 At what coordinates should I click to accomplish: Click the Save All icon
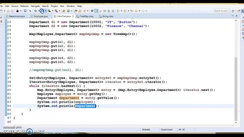coord(12,11)
